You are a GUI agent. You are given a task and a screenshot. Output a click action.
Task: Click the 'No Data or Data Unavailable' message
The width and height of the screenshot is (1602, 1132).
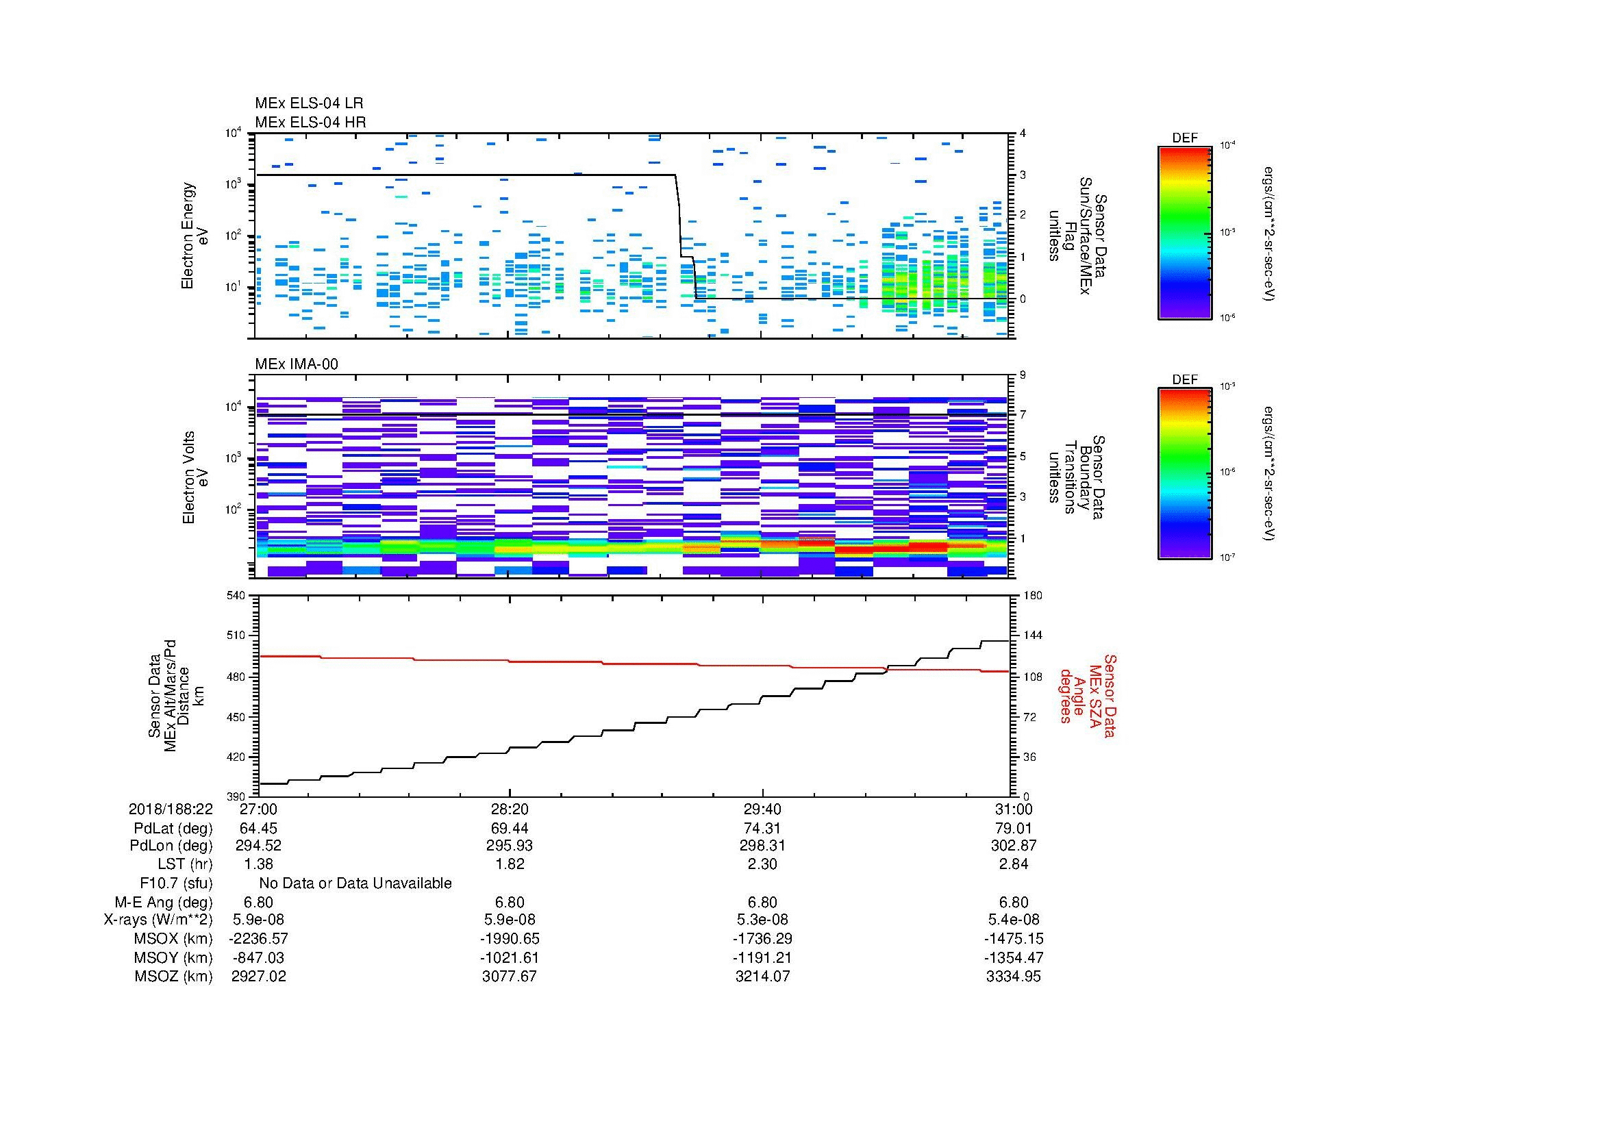355,883
